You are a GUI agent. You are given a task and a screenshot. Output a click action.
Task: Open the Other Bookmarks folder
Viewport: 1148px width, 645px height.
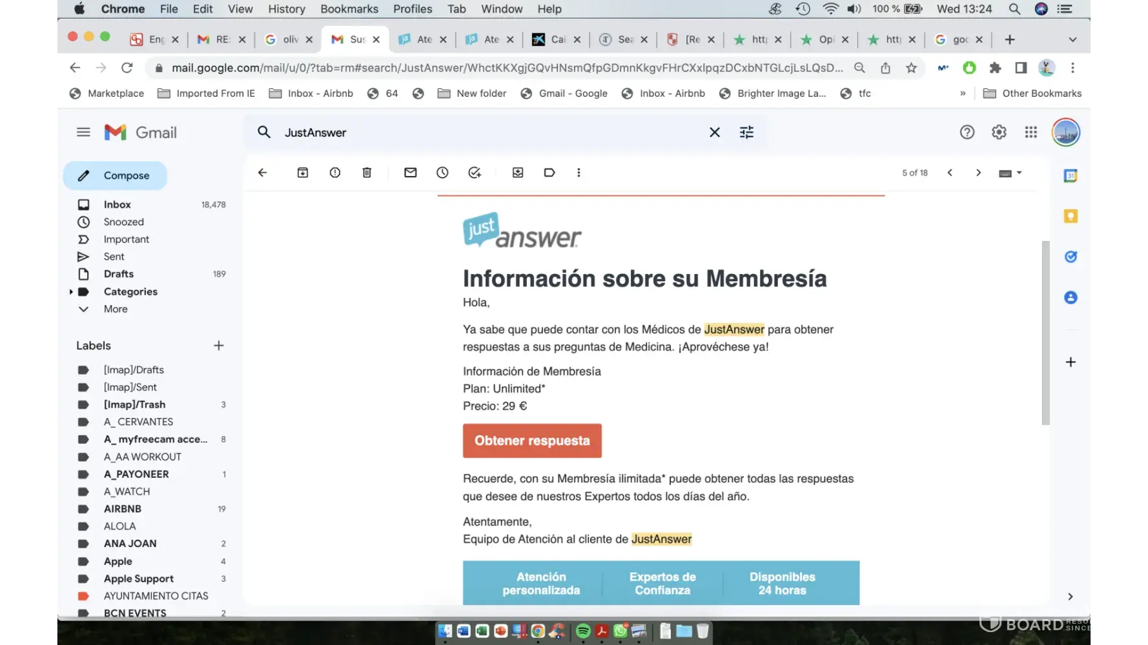point(1032,94)
